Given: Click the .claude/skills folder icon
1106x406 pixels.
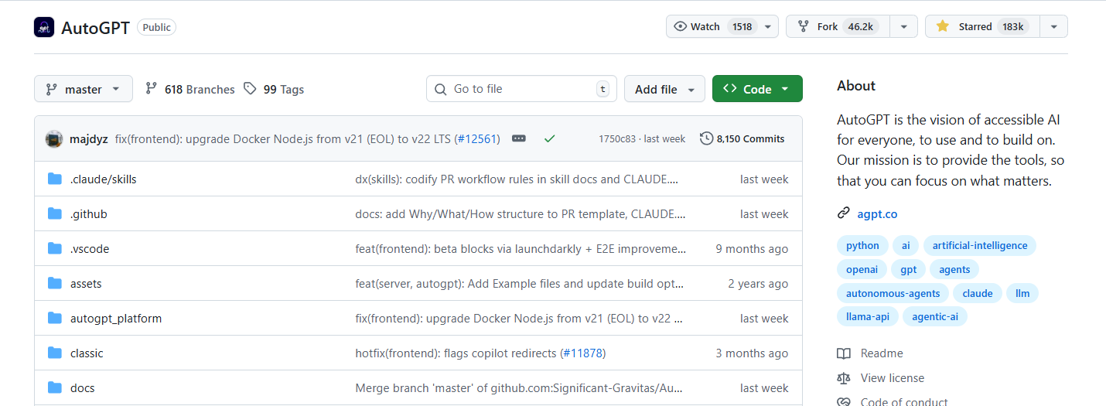Looking at the screenshot, I should pyautogui.click(x=54, y=179).
